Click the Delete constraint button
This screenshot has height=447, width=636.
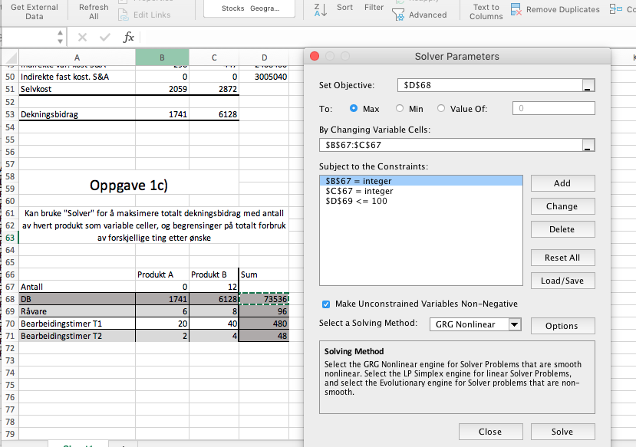click(x=562, y=229)
